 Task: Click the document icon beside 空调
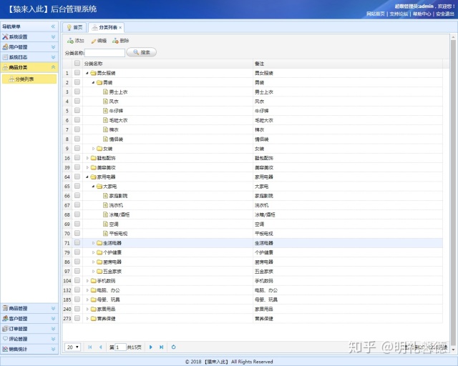coord(105,224)
